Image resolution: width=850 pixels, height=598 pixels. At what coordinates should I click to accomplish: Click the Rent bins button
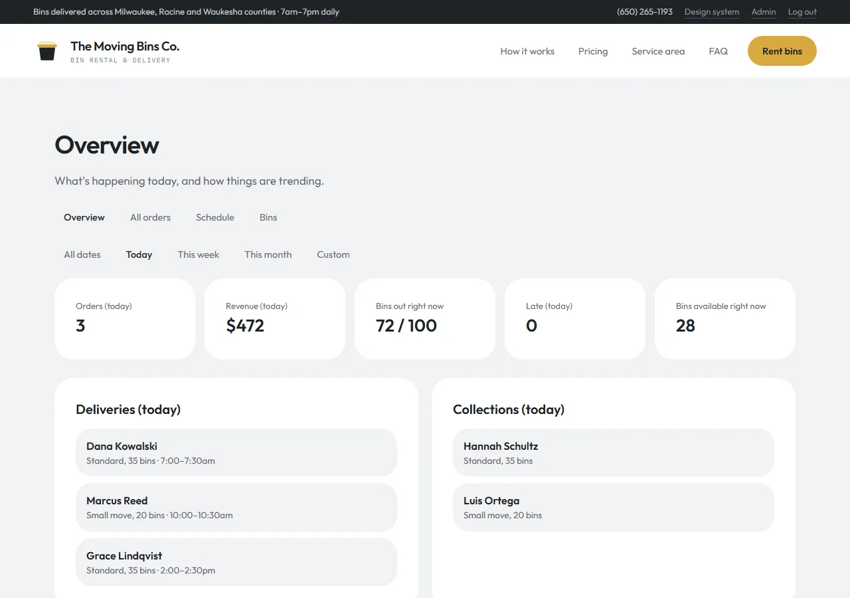coord(782,51)
